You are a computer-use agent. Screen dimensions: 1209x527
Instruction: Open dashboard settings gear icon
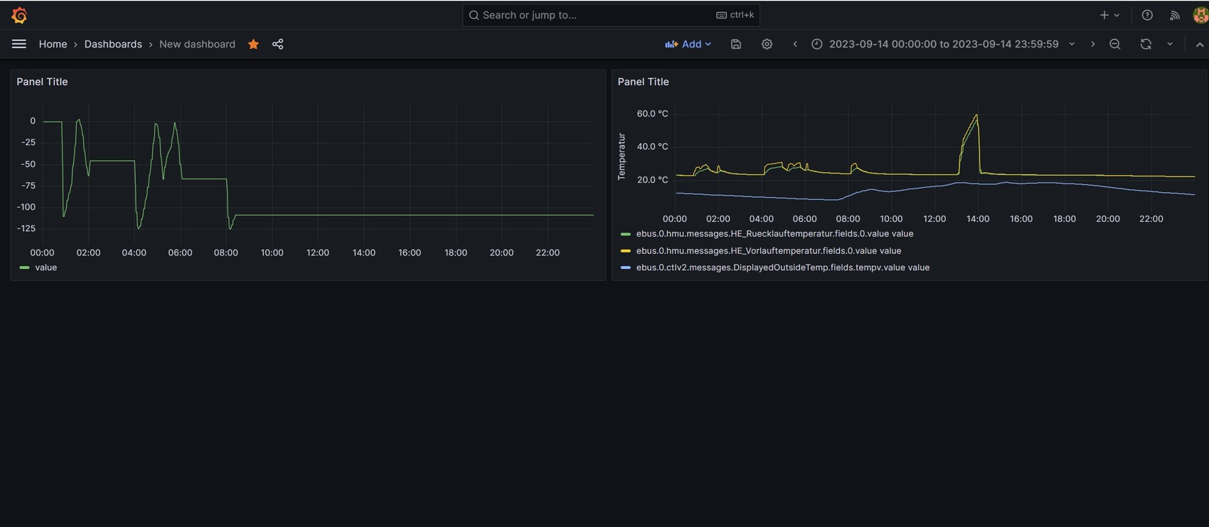coord(767,44)
